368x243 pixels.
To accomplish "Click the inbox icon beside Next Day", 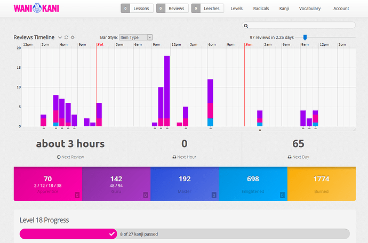I will point(290,157).
